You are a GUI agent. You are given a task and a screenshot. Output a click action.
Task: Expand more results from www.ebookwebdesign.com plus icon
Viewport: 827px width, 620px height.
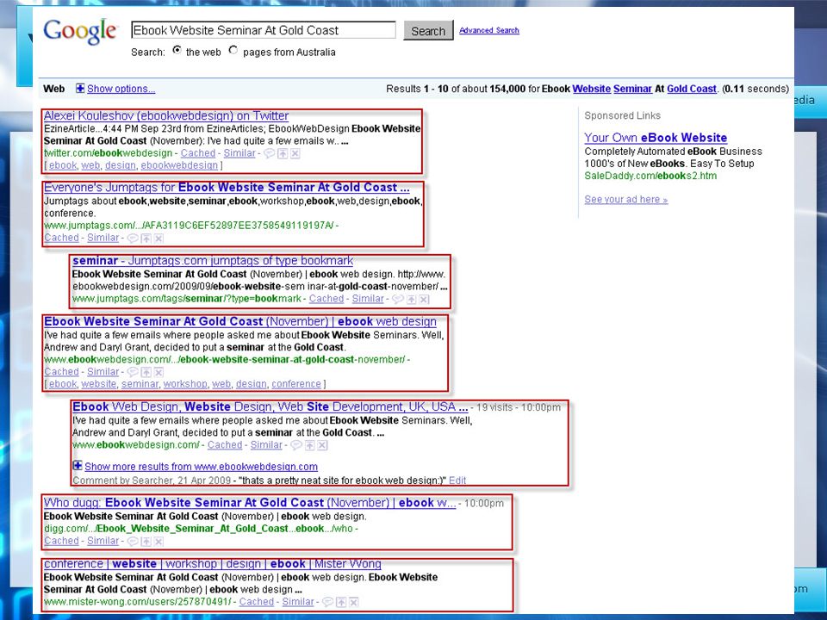click(x=77, y=466)
